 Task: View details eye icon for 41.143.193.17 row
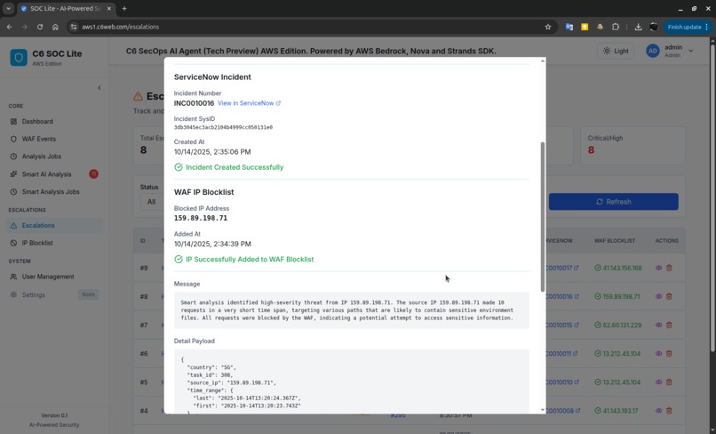(658, 411)
